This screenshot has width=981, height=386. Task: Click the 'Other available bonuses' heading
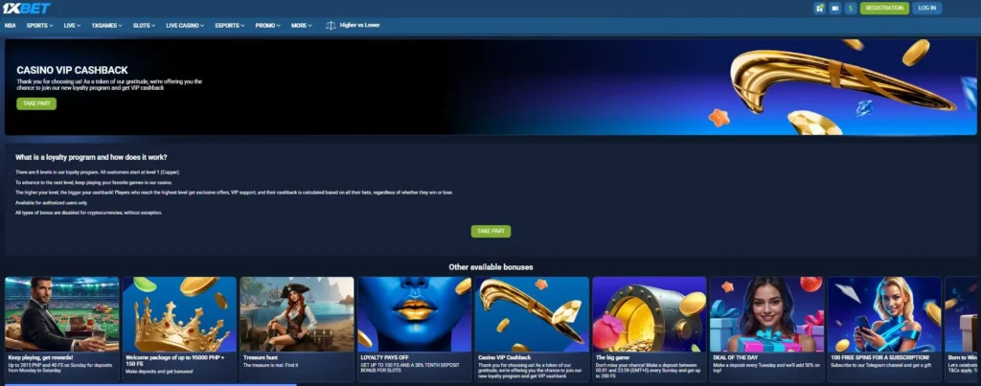click(x=490, y=267)
